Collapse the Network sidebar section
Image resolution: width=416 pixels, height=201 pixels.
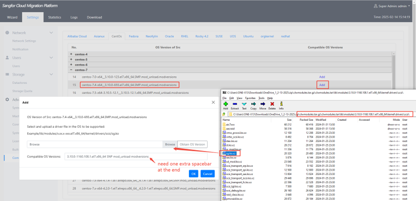pos(51,33)
